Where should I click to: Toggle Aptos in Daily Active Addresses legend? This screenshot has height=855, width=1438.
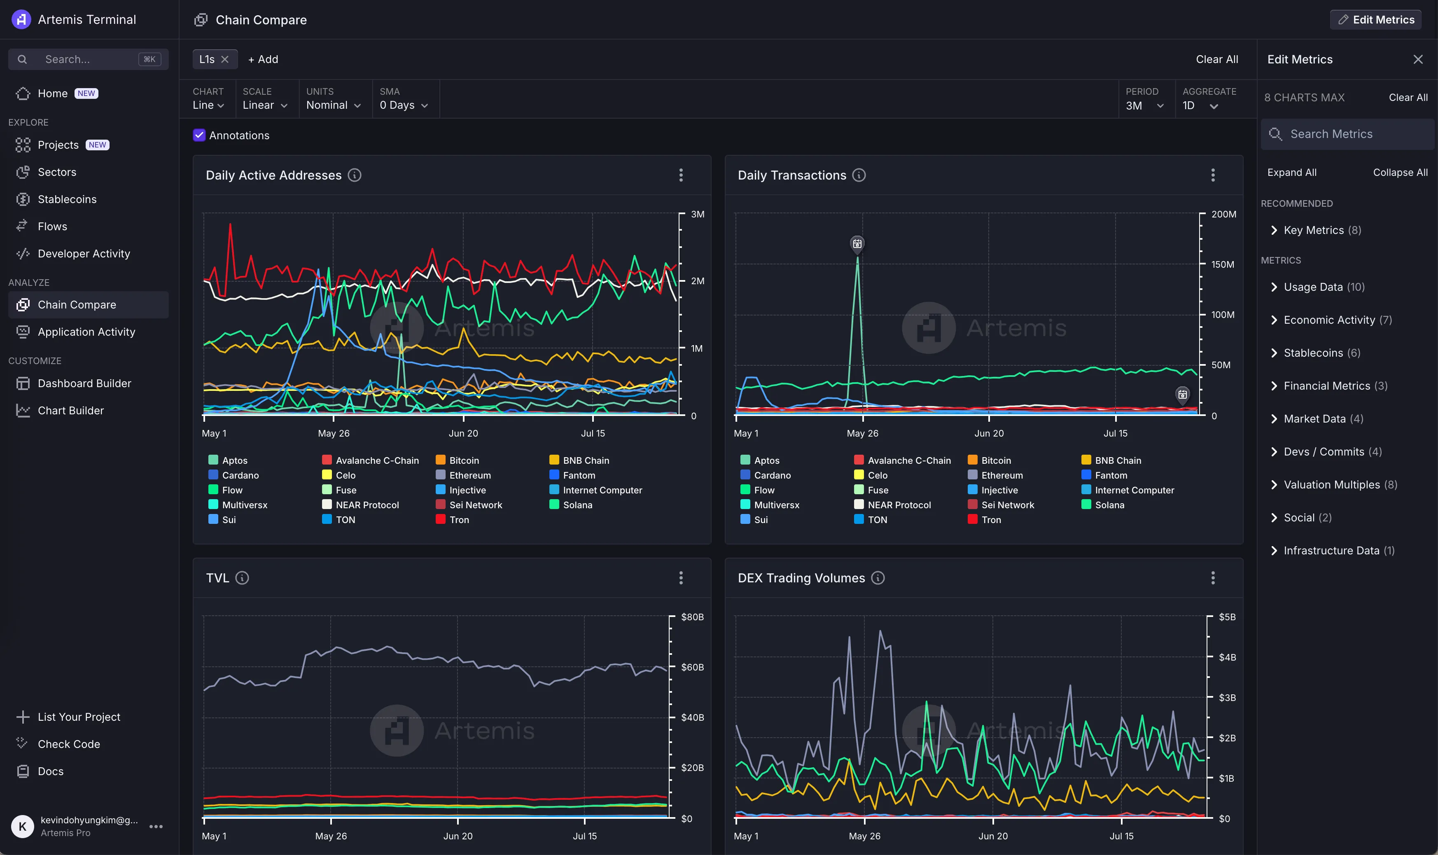228,460
